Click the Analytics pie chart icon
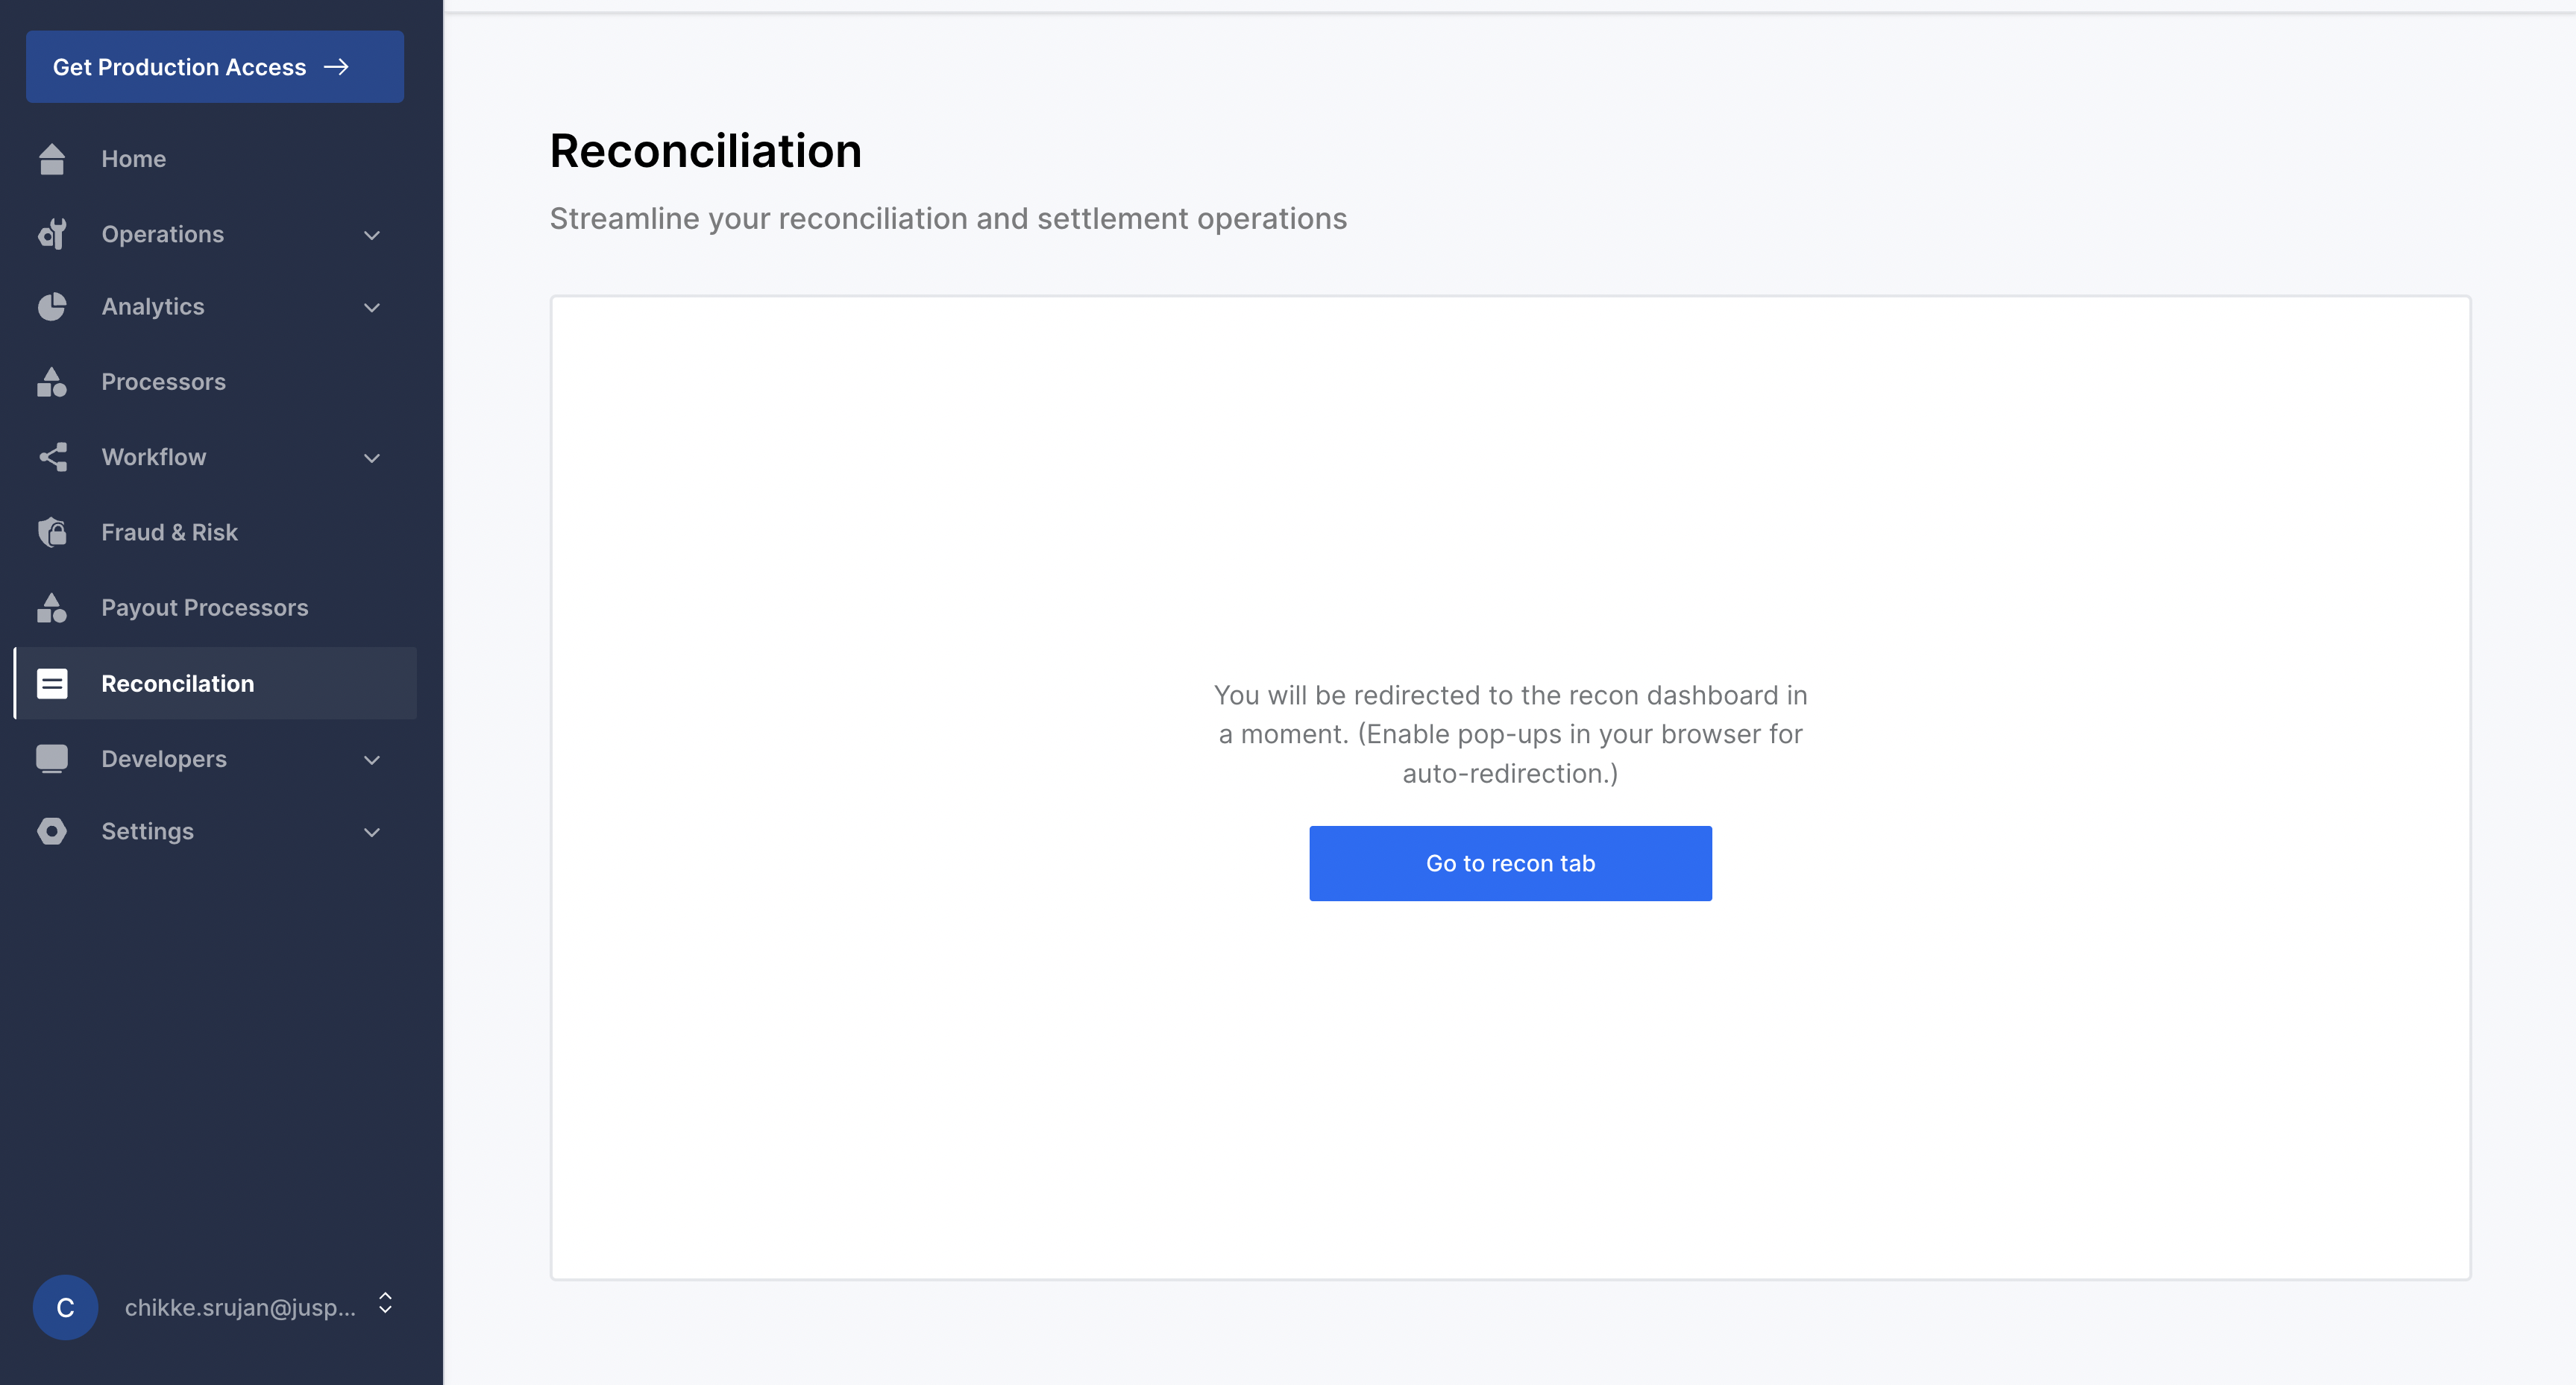This screenshot has height=1385, width=2576. tap(52, 307)
